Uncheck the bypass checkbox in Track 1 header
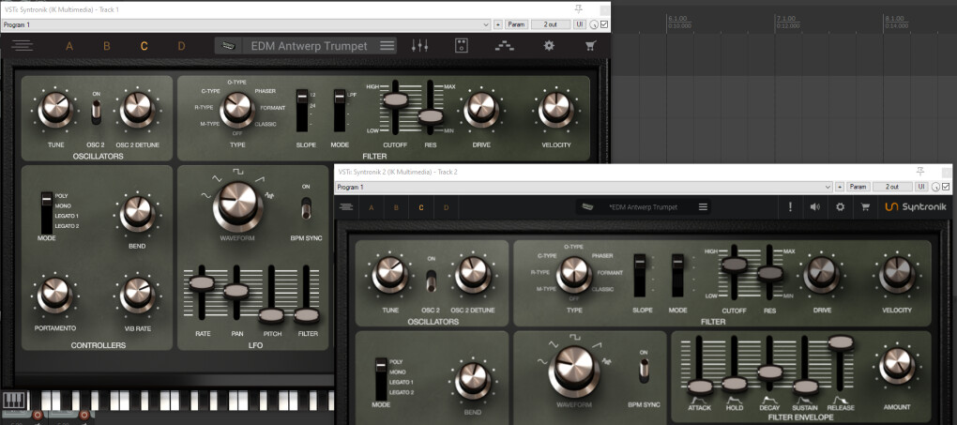 point(604,25)
